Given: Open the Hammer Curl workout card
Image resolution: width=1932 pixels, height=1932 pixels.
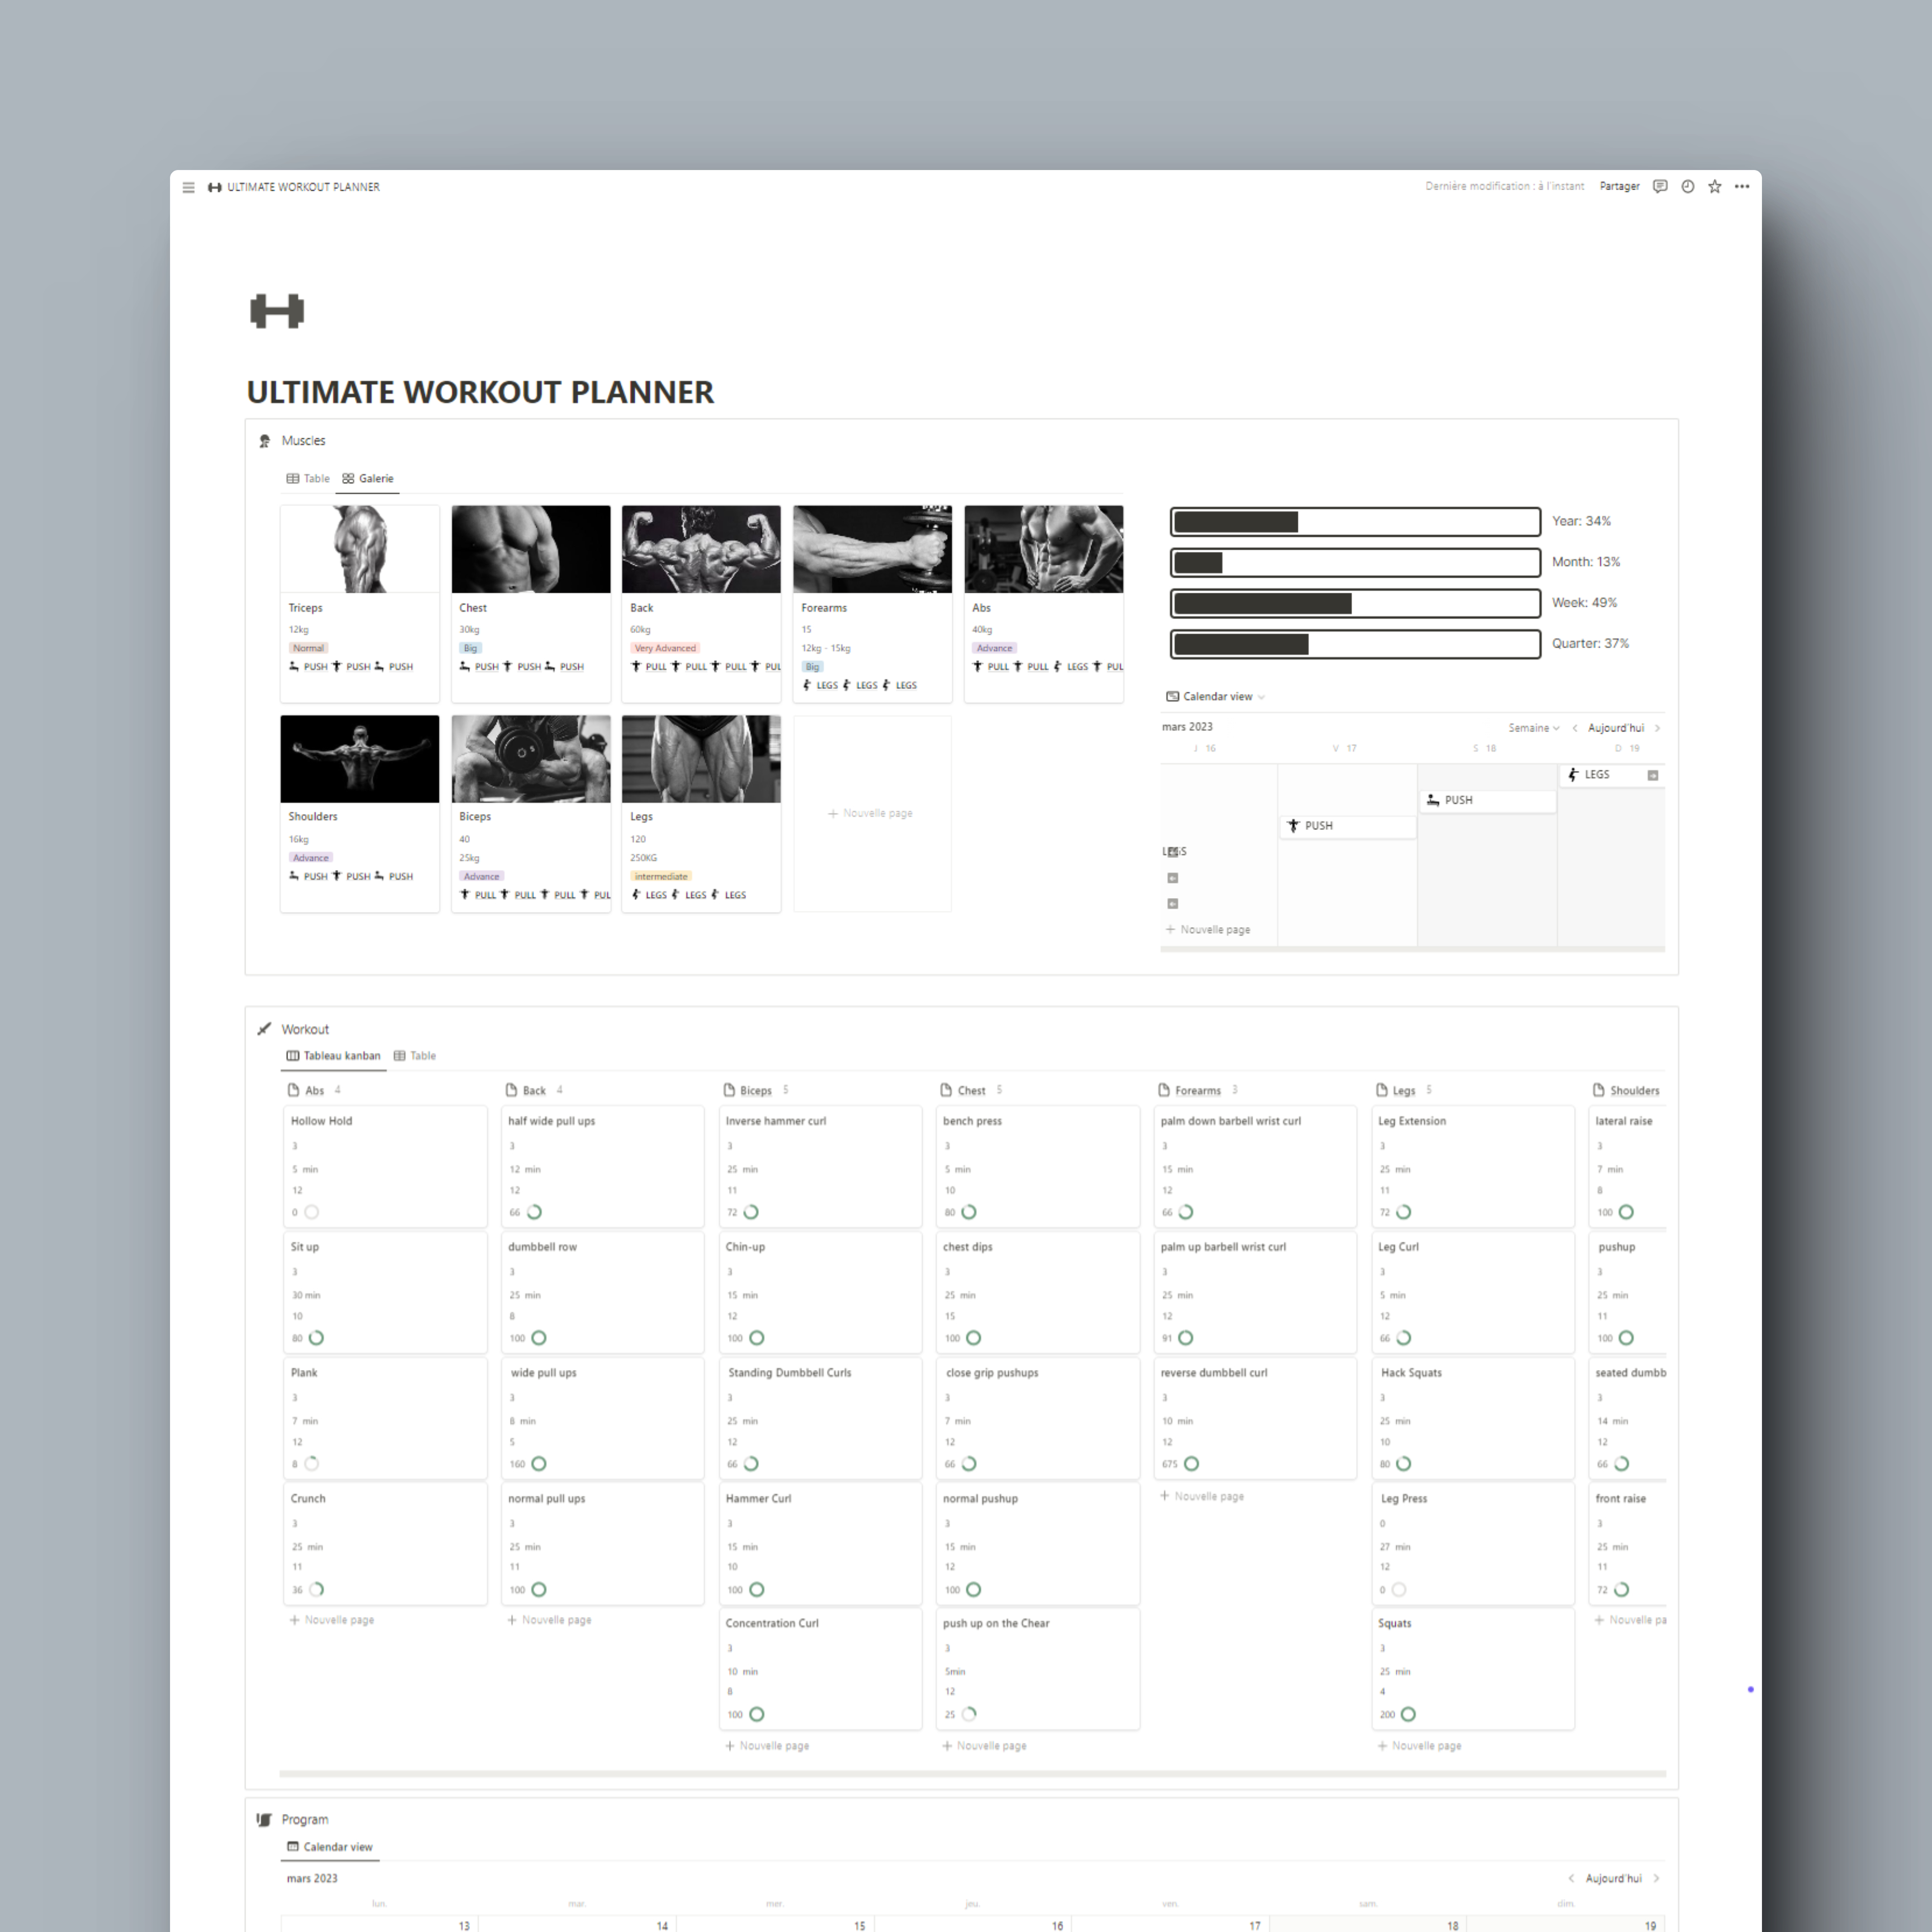Looking at the screenshot, I should point(820,1543).
